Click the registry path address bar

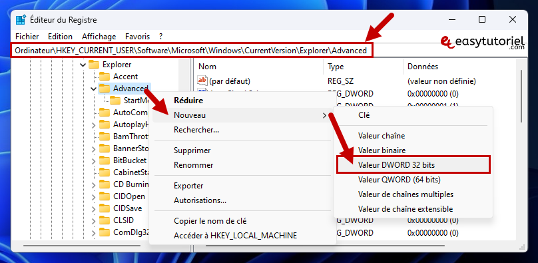[191, 51]
